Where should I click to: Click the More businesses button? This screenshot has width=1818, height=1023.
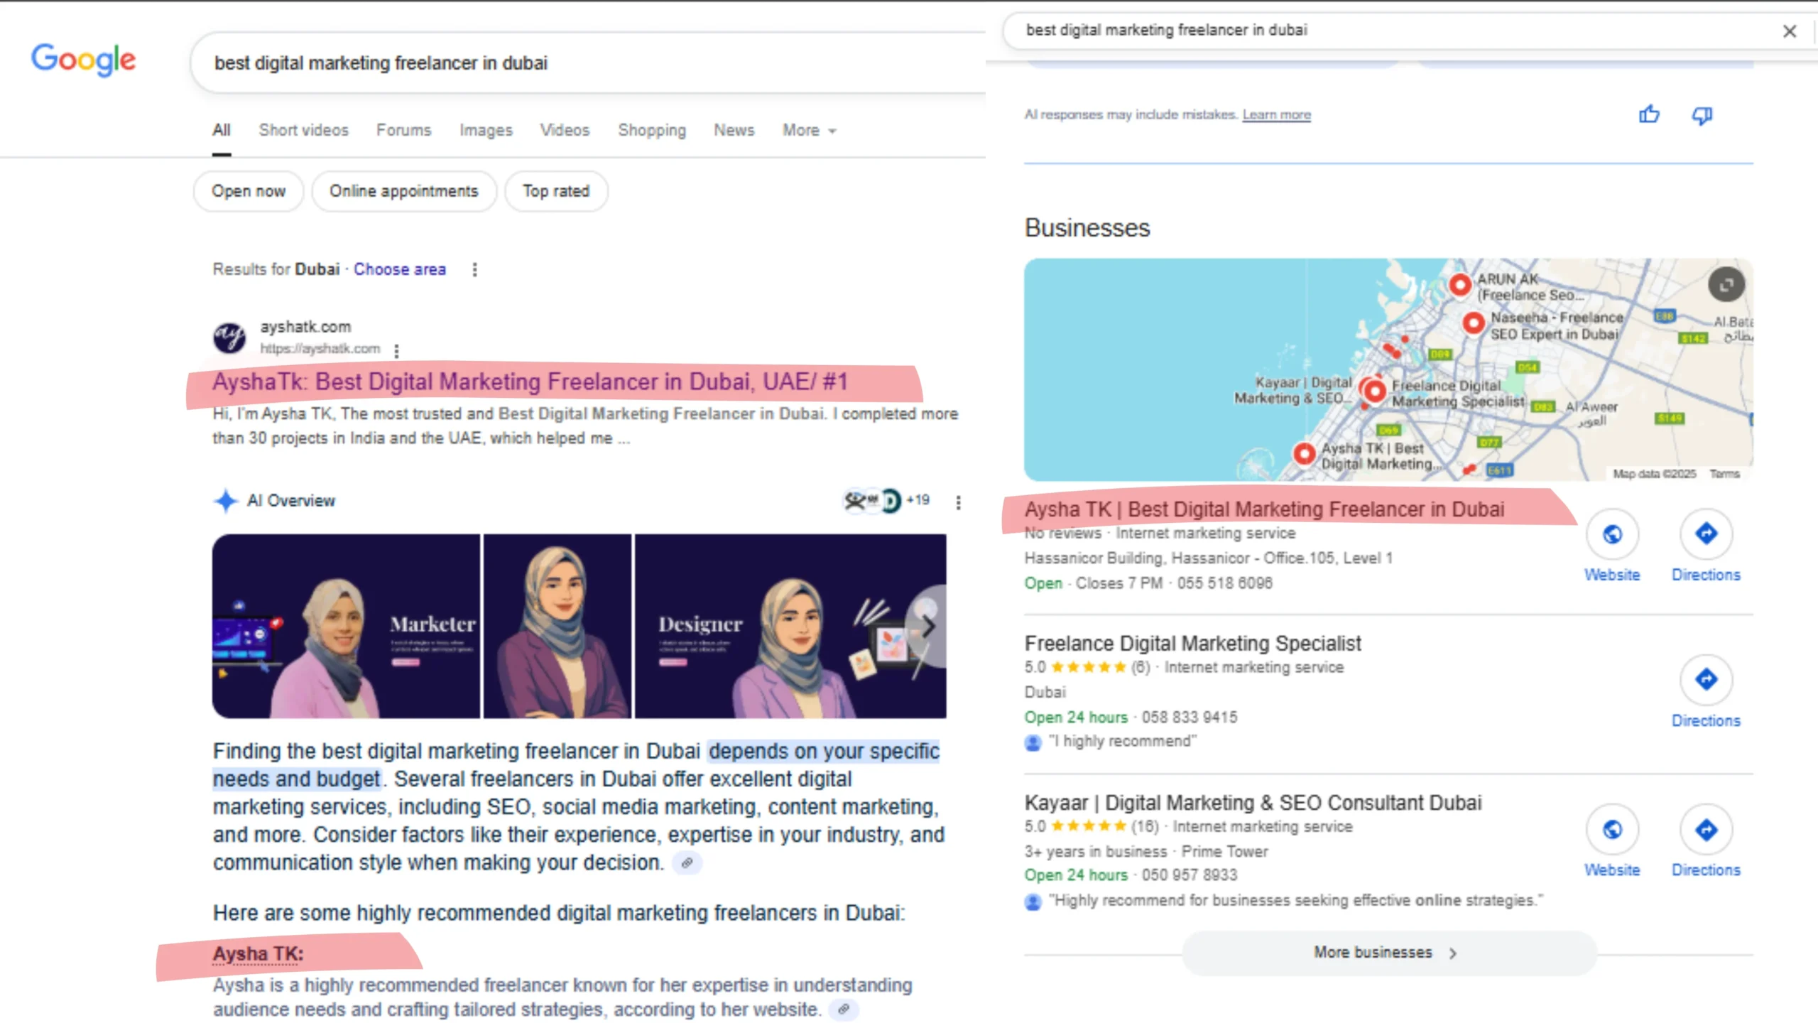[1389, 953]
